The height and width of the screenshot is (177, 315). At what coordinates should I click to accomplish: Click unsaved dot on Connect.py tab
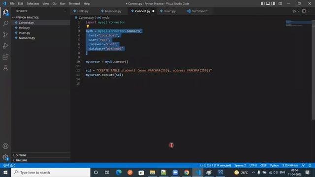tap(153, 11)
